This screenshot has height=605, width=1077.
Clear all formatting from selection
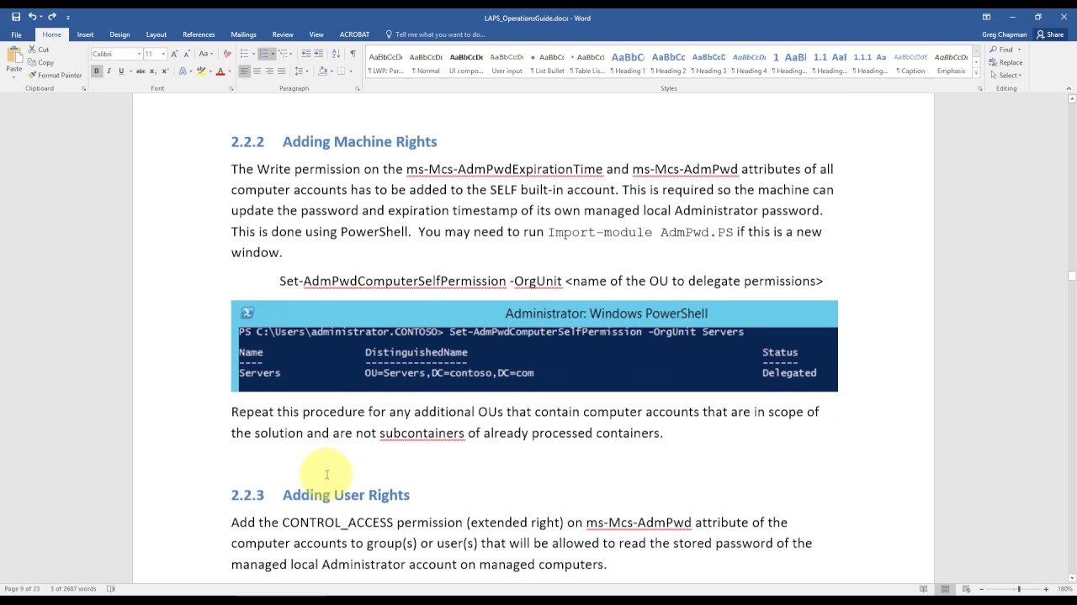227,54
